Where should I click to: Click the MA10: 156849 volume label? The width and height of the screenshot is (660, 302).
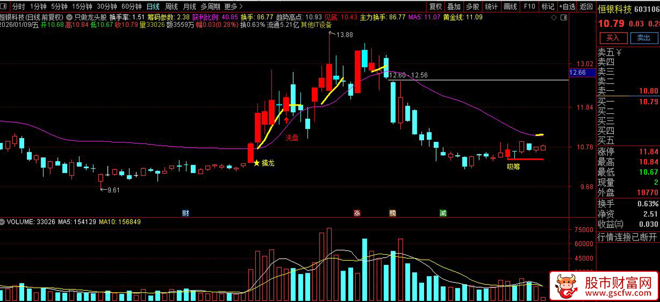tap(119, 222)
